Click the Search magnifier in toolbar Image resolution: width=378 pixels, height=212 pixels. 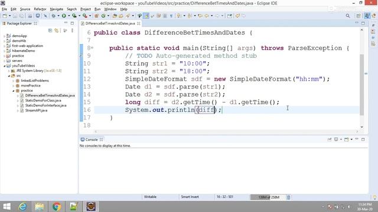[x=348, y=16]
